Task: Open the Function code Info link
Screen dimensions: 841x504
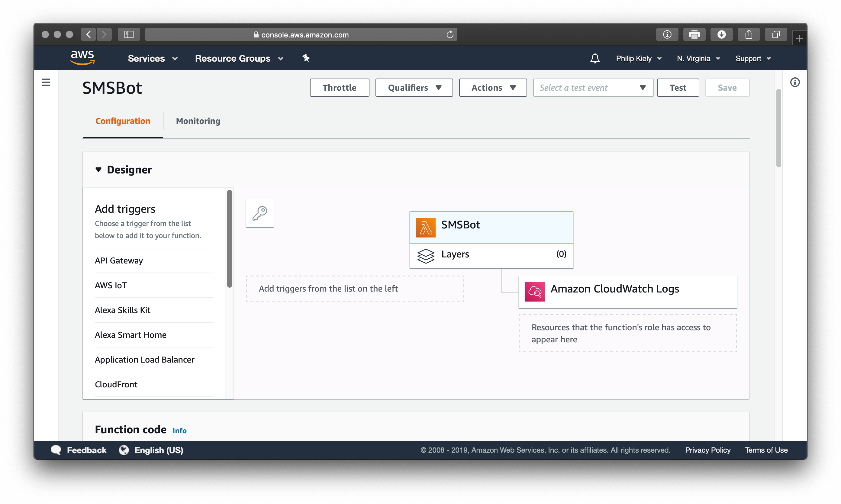Action: pyautogui.click(x=179, y=431)
